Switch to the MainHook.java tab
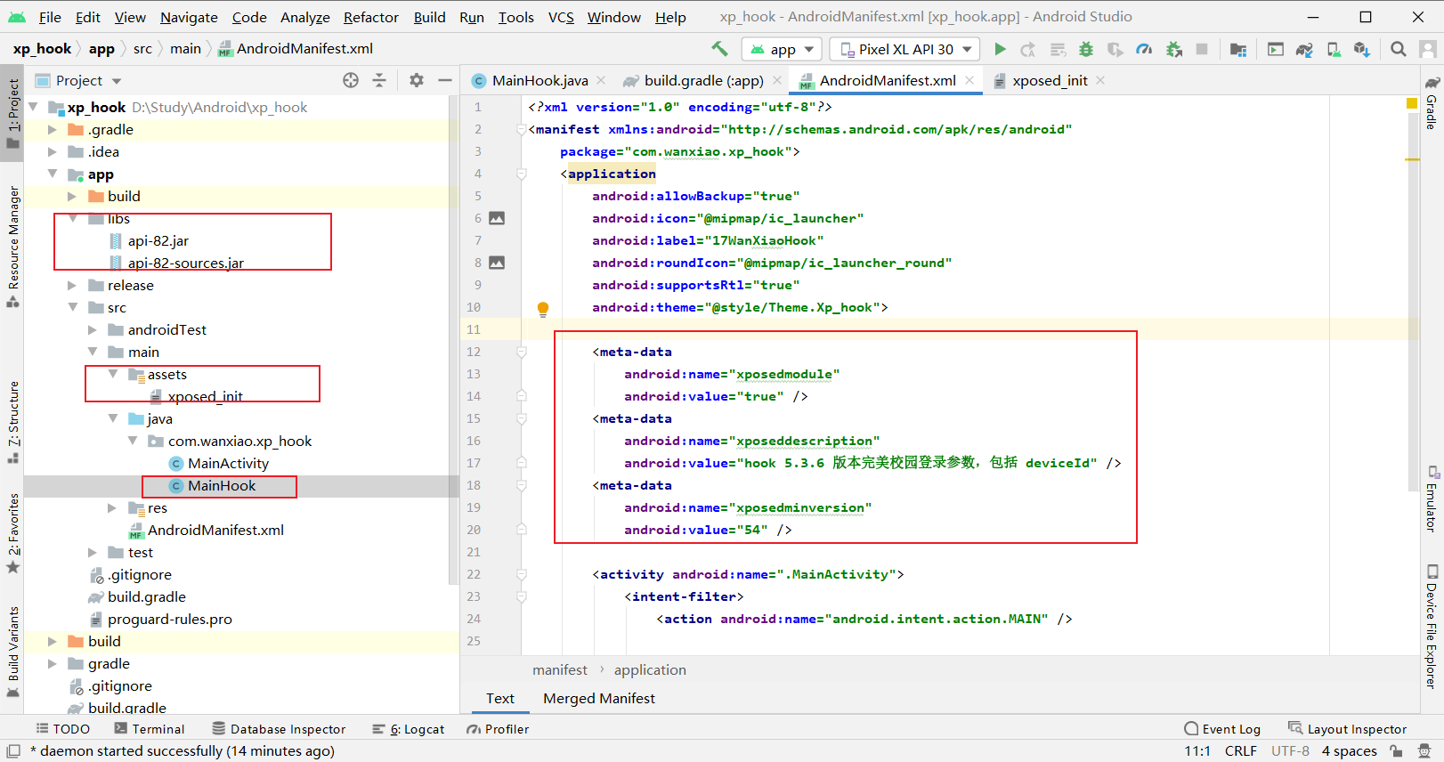 coord(539,80)
